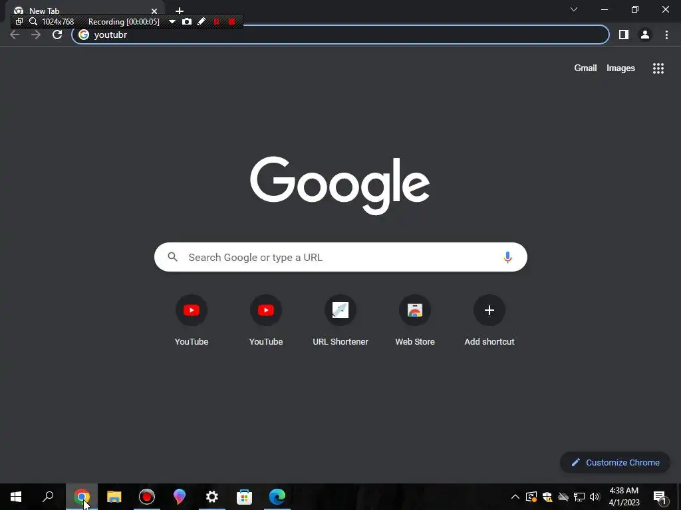Open the notification center icon
Image resolution: width=681 pixels, height=510 pixels.
pyautogui.click(x=659, y=497)
